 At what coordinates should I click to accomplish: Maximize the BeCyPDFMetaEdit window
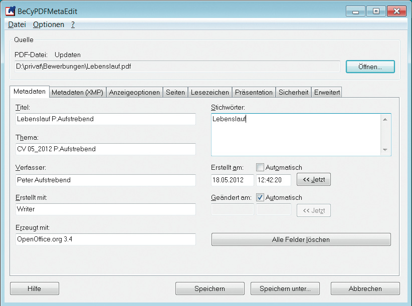coord(376,12)
